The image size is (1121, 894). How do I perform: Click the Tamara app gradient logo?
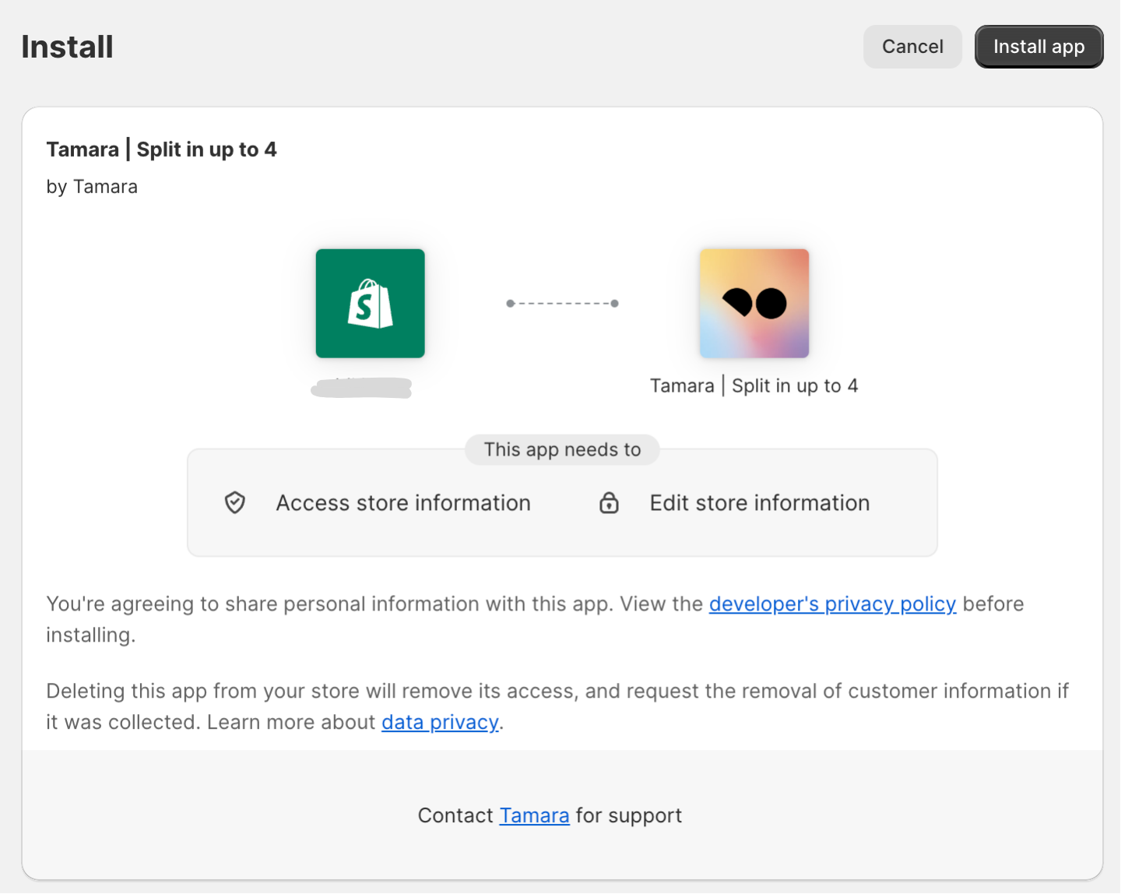(754, 304)
